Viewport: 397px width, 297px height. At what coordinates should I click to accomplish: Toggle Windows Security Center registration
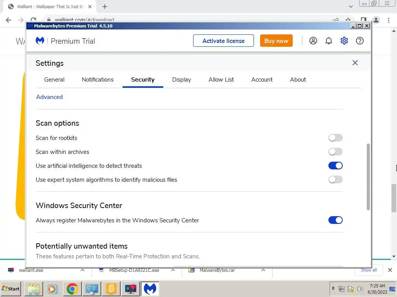(x=335, y=220)
